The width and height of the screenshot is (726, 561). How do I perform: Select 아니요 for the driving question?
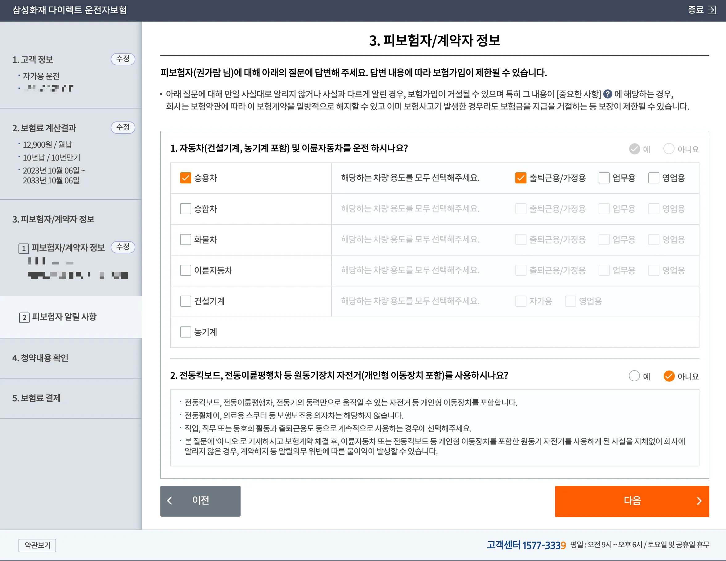[x=669, y=149]
